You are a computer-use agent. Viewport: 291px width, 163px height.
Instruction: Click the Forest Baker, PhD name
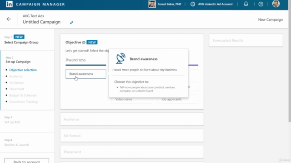coord(169,4)
